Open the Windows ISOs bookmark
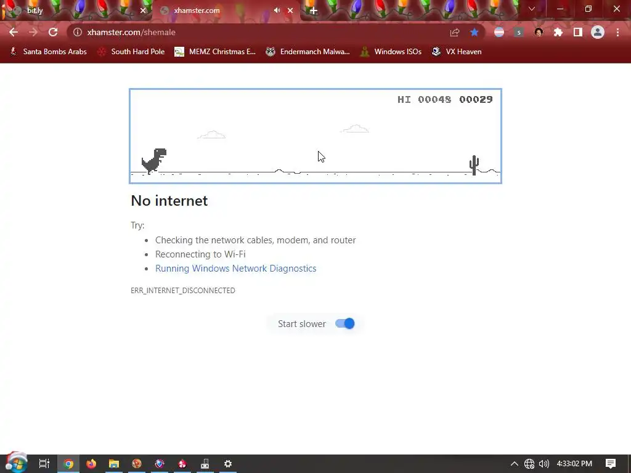This screenshot has width=631, height=473. pos(391,52)
